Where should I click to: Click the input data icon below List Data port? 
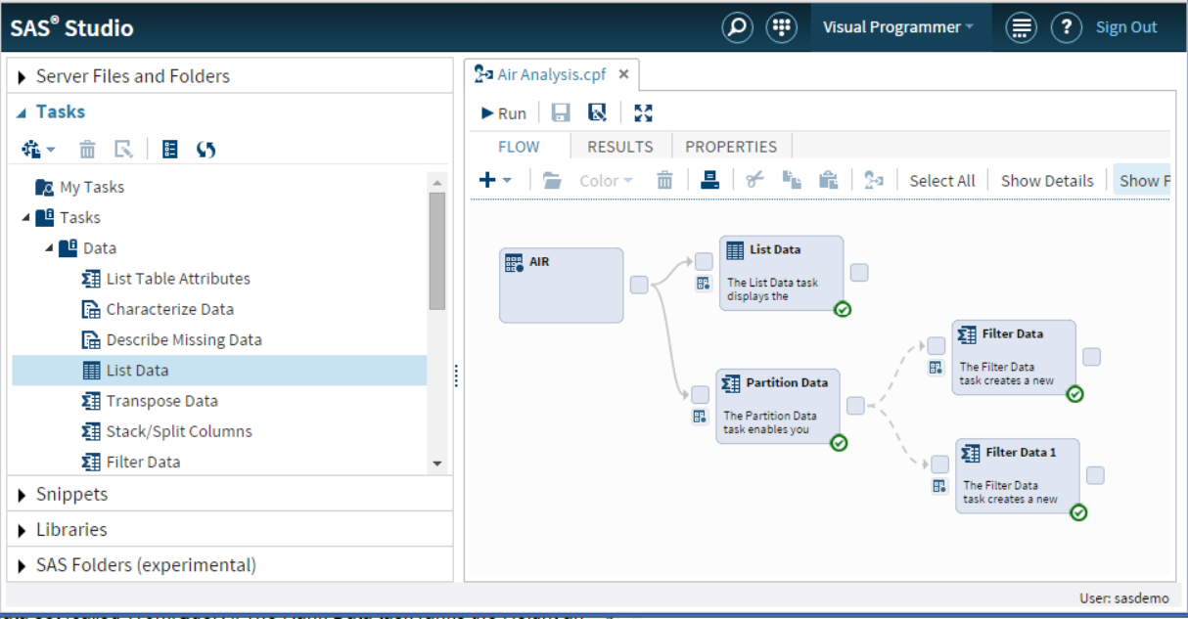click(704, 284)
